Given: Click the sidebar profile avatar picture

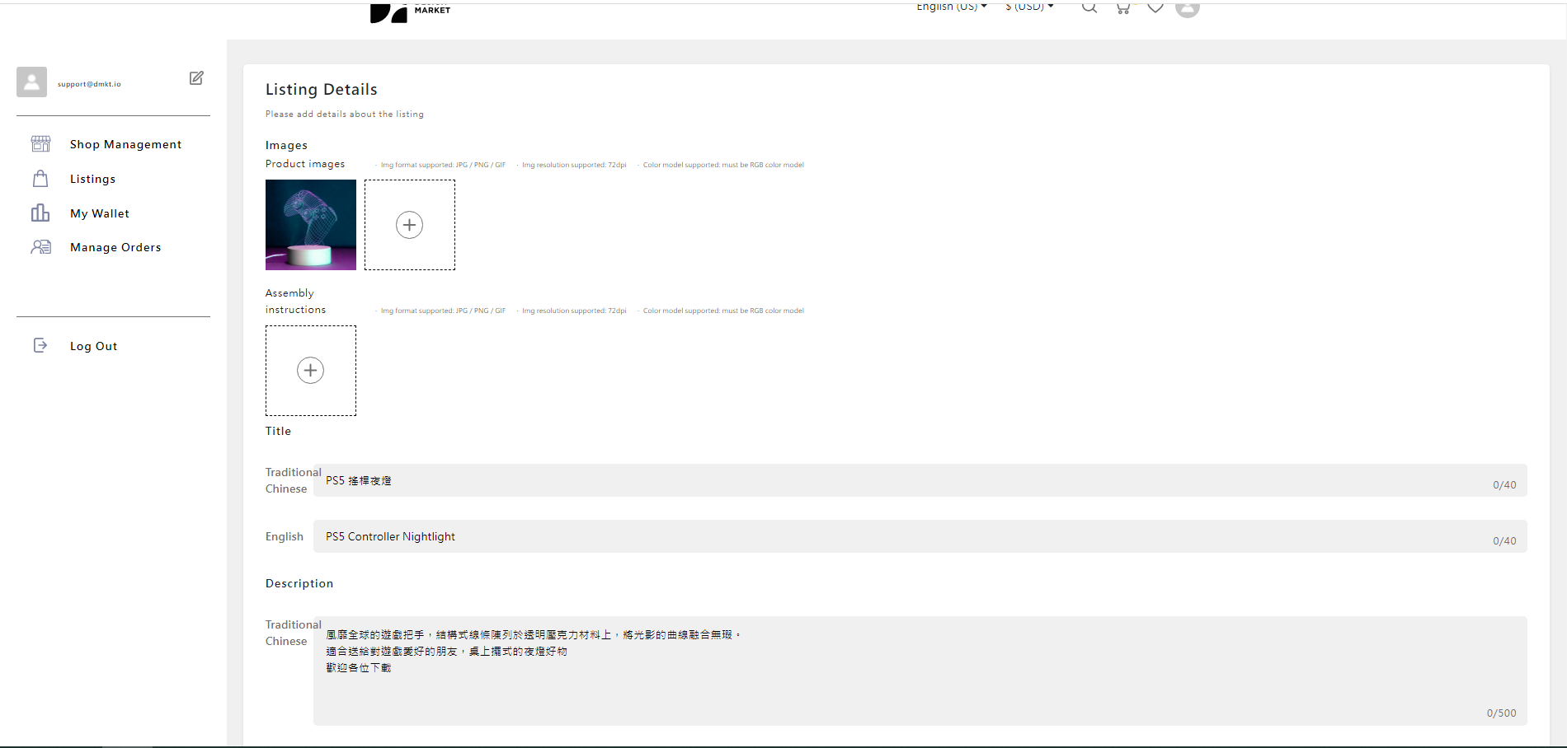Looking at the screenshot, I should coord(31,82).
